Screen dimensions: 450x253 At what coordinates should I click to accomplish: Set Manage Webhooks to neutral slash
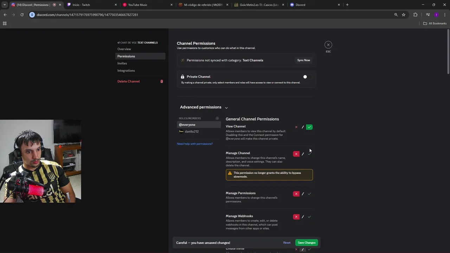click(303, 217)
